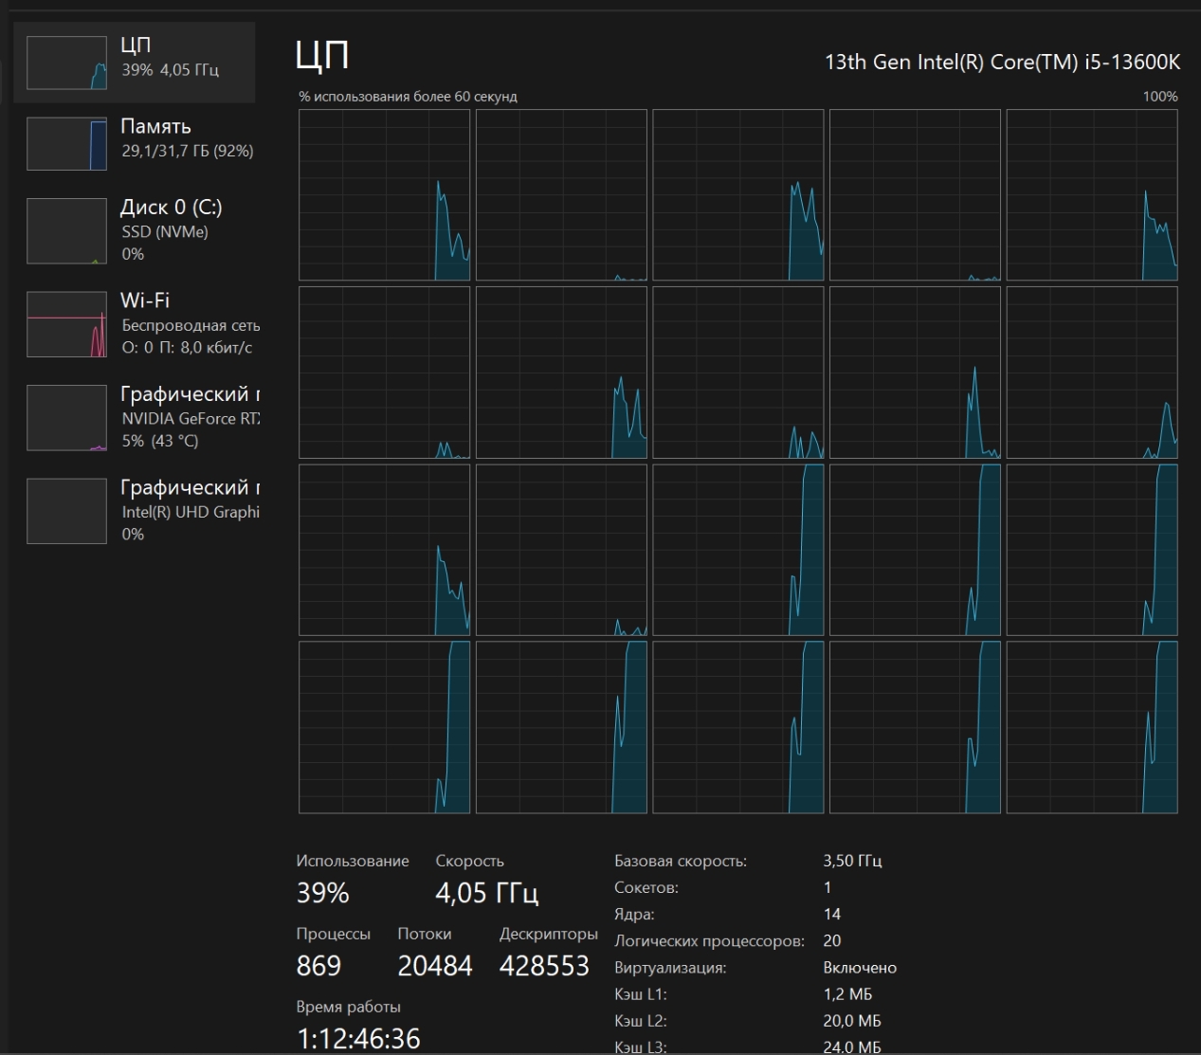
Task: Click the 1:12:46:36 uptime value
Action: [358, 1039]
